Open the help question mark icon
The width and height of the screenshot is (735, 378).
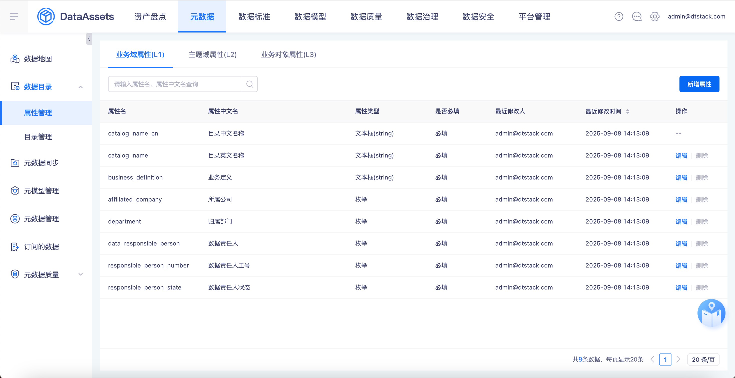(619, 16)
